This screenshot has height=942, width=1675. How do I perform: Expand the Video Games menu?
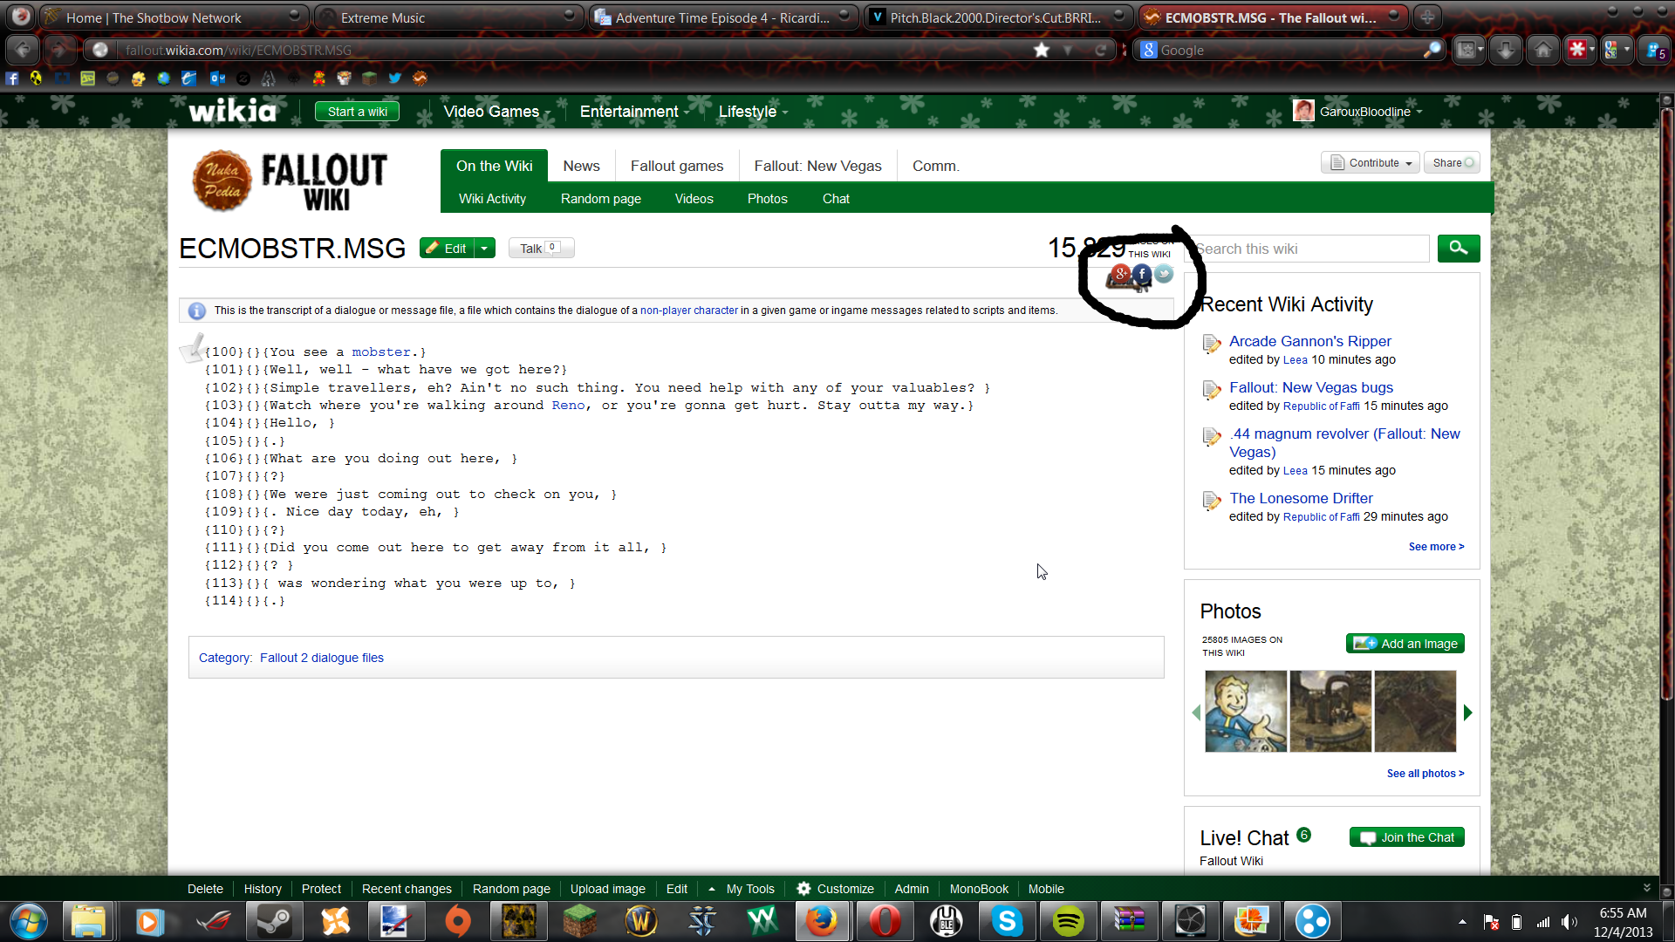(496, 112)
